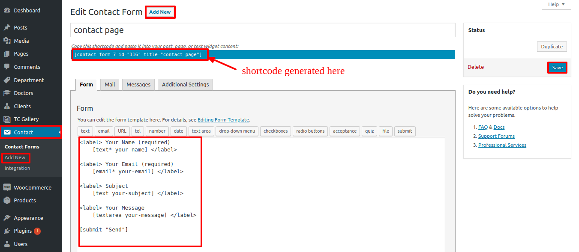
Task: Insert a checkboxes tag
Action: tap(276, 131)
